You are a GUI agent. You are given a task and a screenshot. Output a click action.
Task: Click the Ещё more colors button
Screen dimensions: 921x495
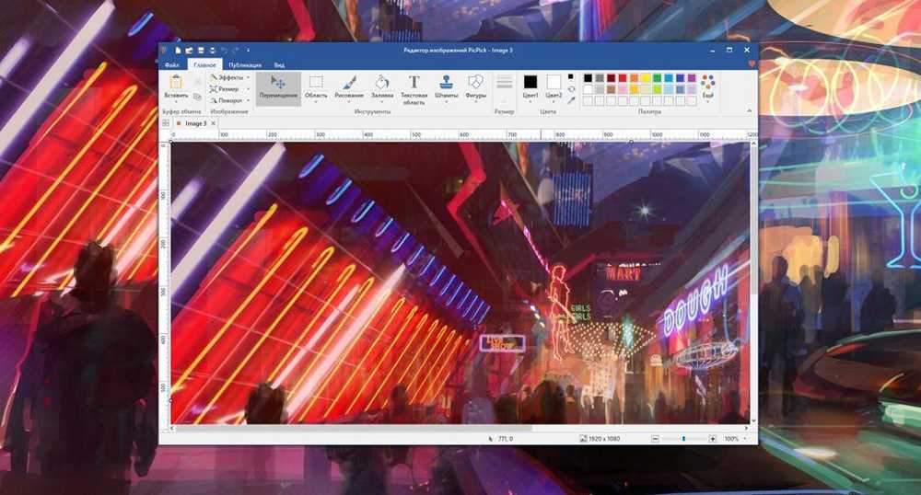coord(707,86)
